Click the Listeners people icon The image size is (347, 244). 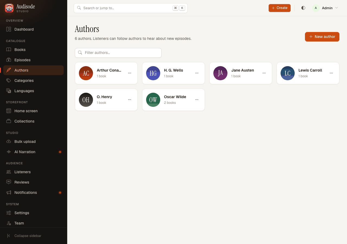[x=9, y=172]
